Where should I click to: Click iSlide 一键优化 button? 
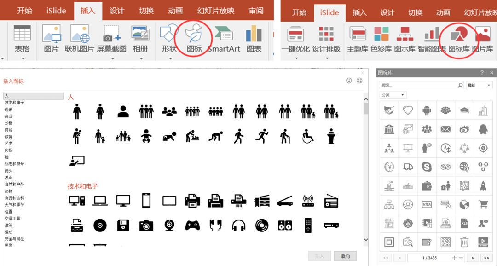pos(295,40)
